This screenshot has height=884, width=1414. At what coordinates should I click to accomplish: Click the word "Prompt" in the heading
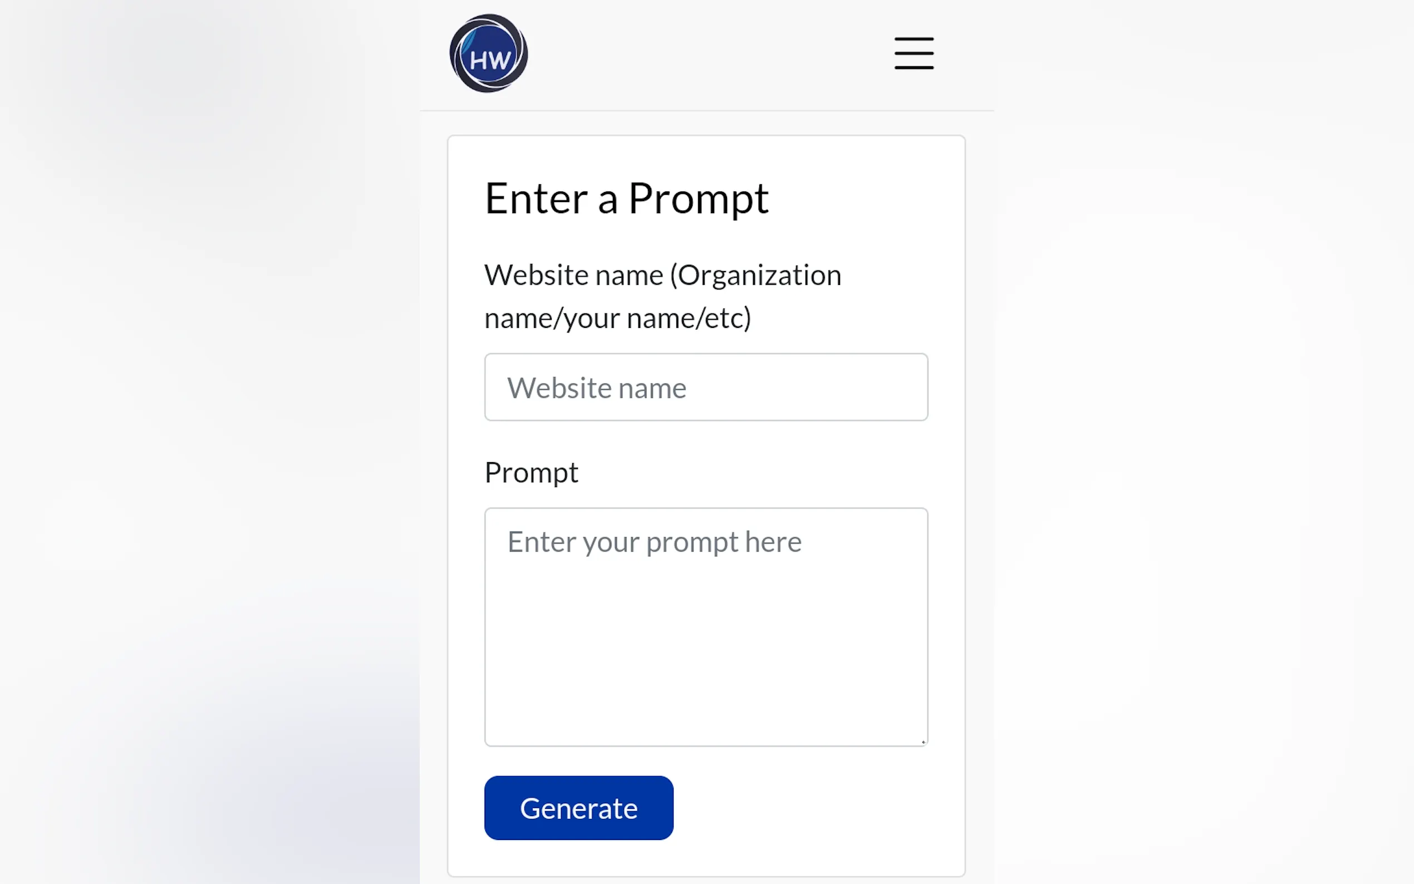698,199
